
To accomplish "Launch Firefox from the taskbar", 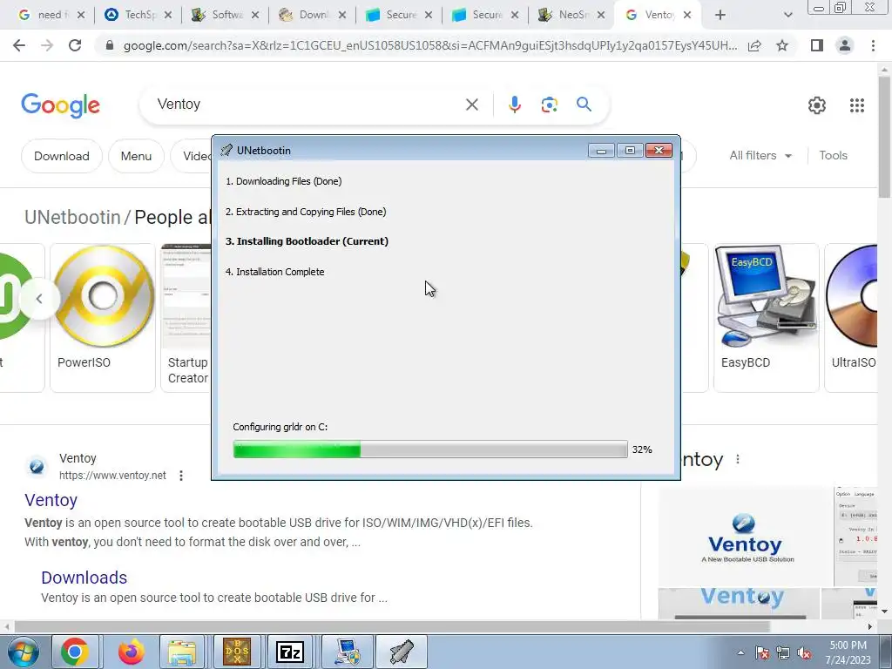I will [131, 652].
